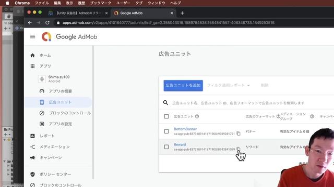Check the Reward row checkbox

pos(166,147)
